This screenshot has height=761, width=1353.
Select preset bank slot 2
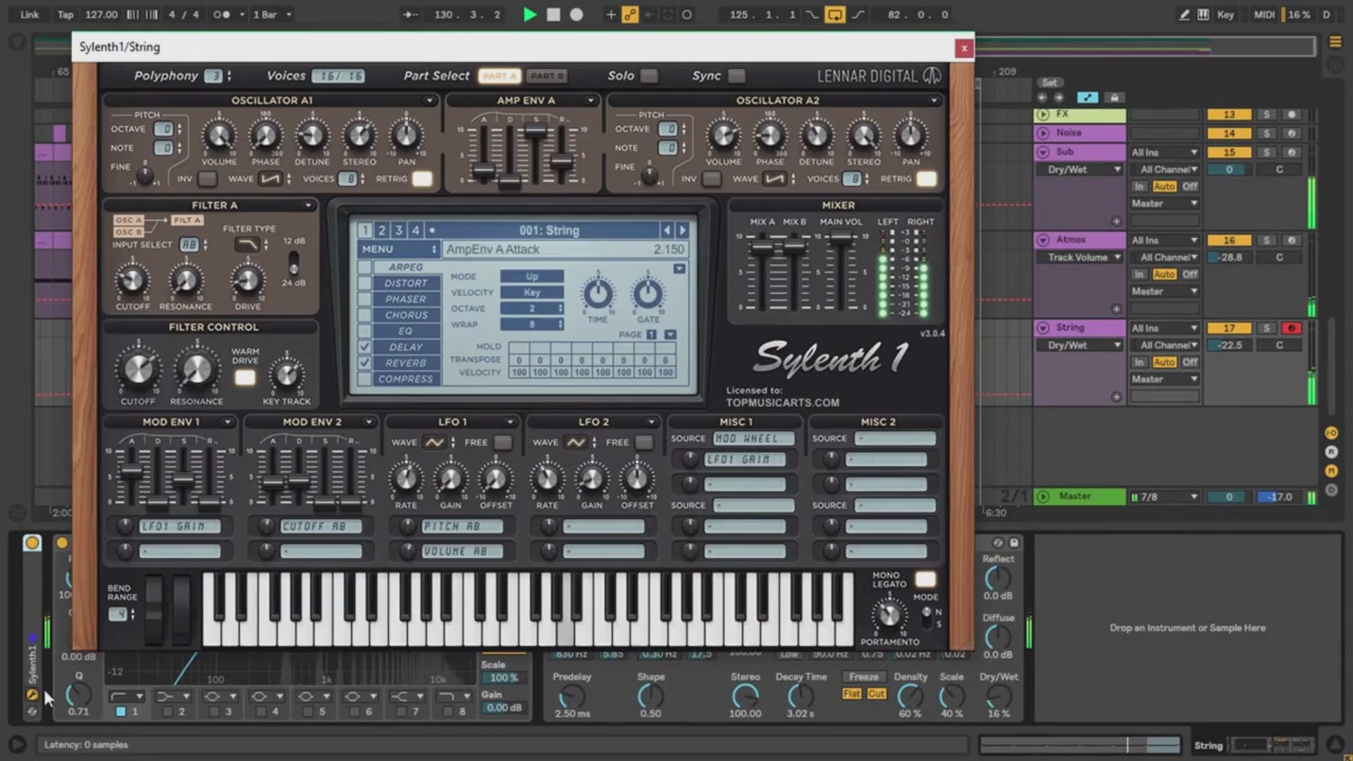pyautogui.click(x=382, y=230)
